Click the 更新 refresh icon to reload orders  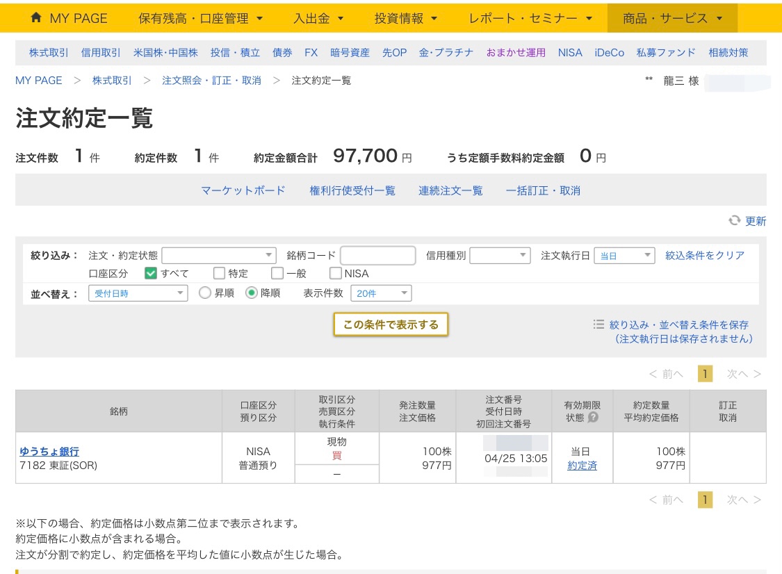click(735, 221)
